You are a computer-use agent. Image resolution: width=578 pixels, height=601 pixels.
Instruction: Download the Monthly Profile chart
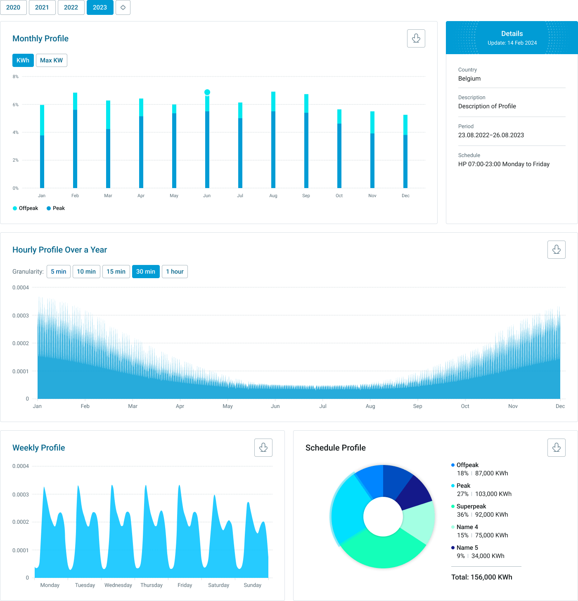pos(416,38)
